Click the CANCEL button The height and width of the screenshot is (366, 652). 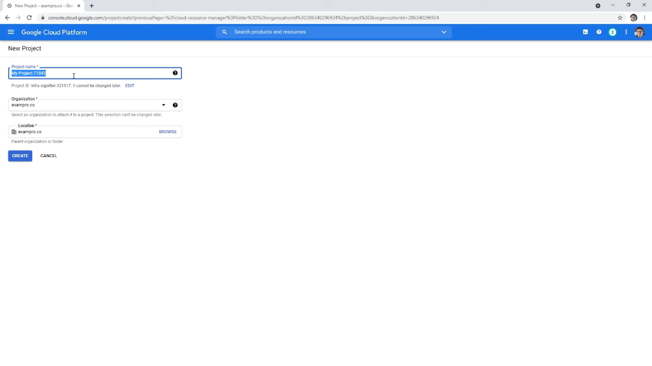tap(49, 156)
